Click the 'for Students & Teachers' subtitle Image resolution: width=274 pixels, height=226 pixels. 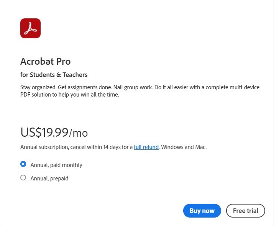[54, 75]
